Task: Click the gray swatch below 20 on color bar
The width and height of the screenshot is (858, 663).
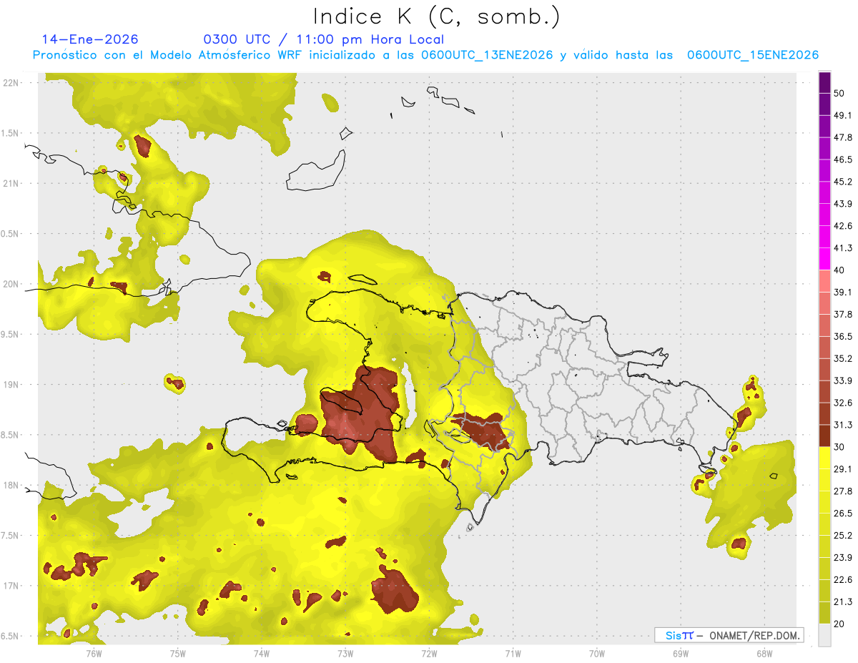Action: coord(825,634)
